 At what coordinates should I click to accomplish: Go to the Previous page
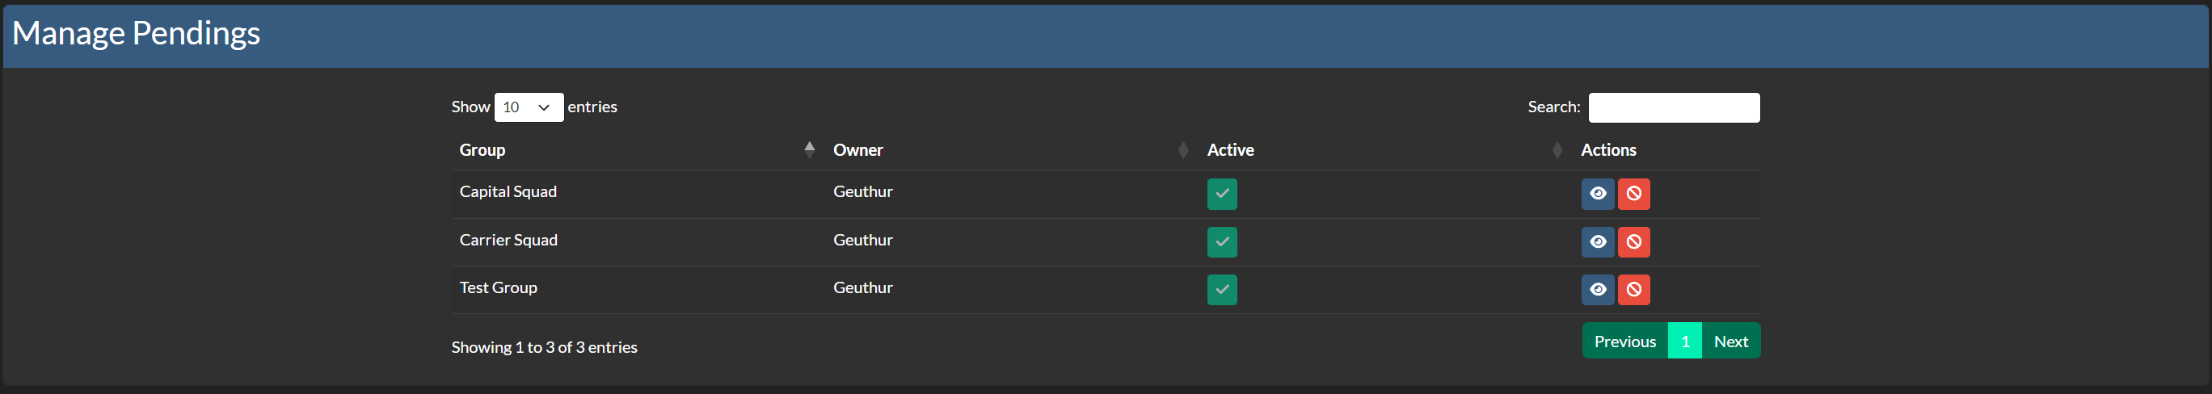point(1624,341)
